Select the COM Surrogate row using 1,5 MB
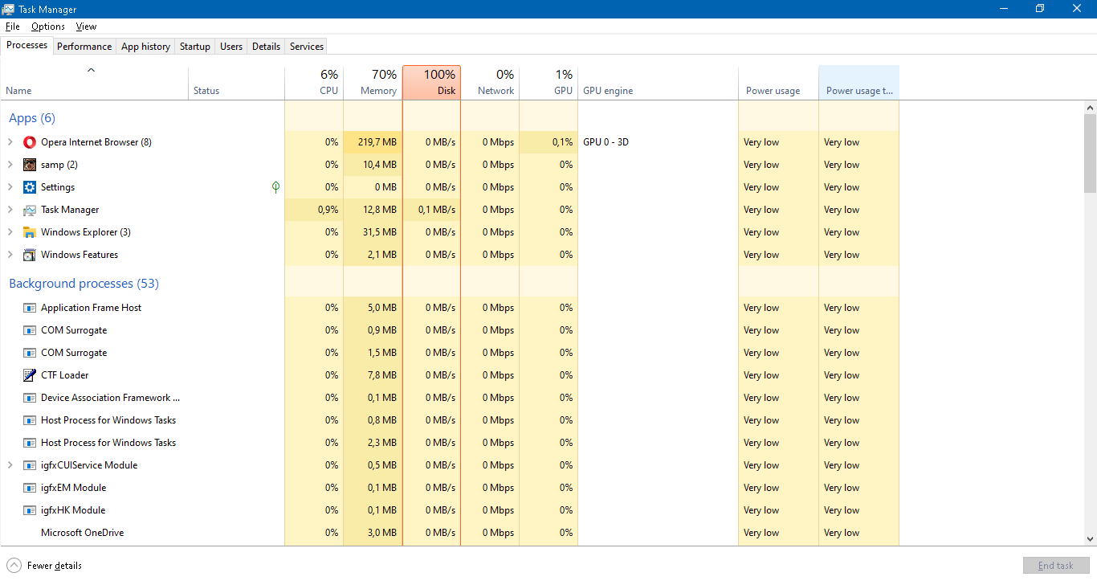 [450, 353]
